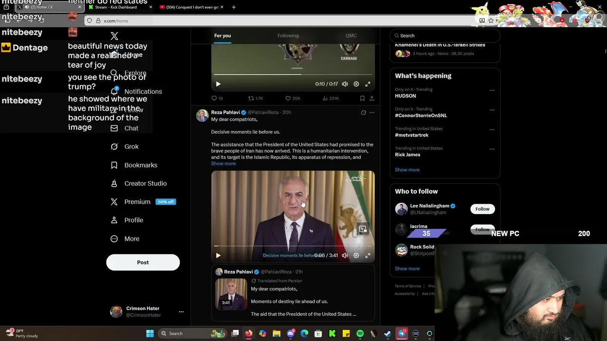Bookmark this page with the star icon
This screenshot has width=607, height=341.
click(x=491, y=21)
